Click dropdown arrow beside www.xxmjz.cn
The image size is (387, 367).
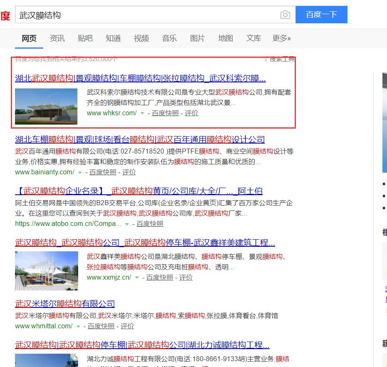pyautogui.click(x=137, y=278)
